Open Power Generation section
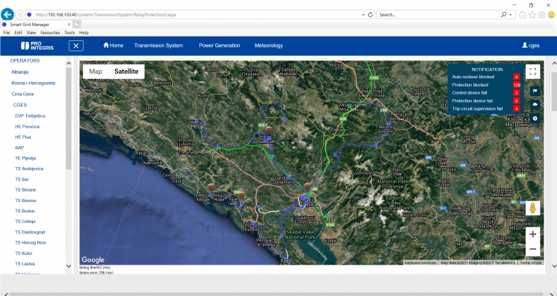Image resolution: width=557 pixels, height=296 pixels. coord(220,45)
